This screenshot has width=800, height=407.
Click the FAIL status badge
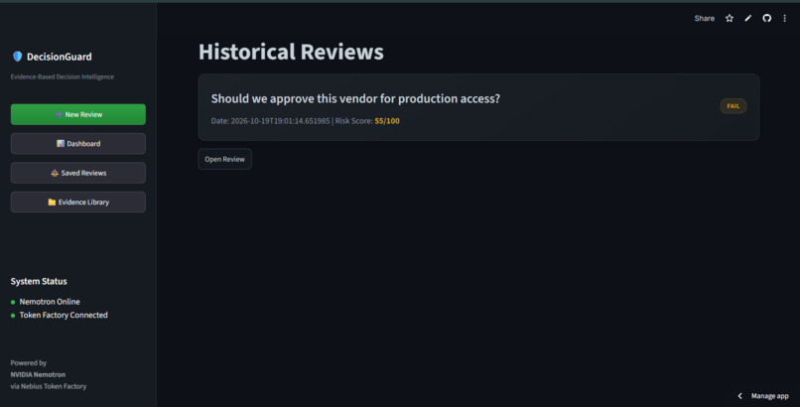(x=733, y=106)
